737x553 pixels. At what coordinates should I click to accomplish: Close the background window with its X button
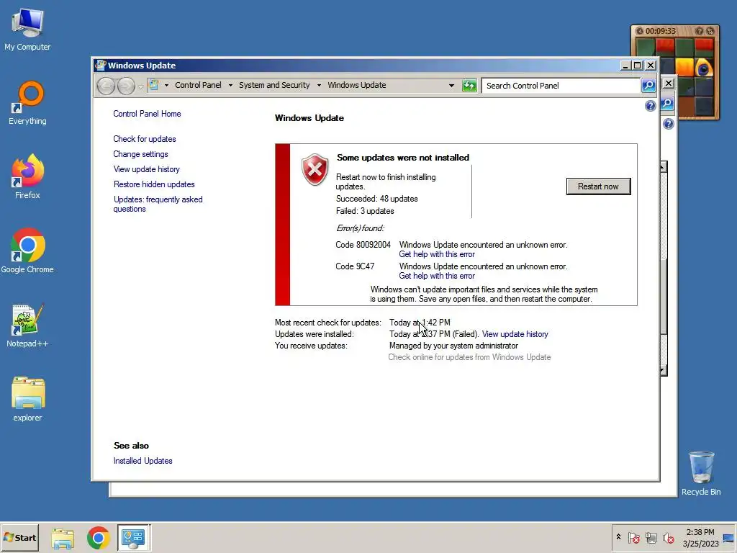click(669, 84)
